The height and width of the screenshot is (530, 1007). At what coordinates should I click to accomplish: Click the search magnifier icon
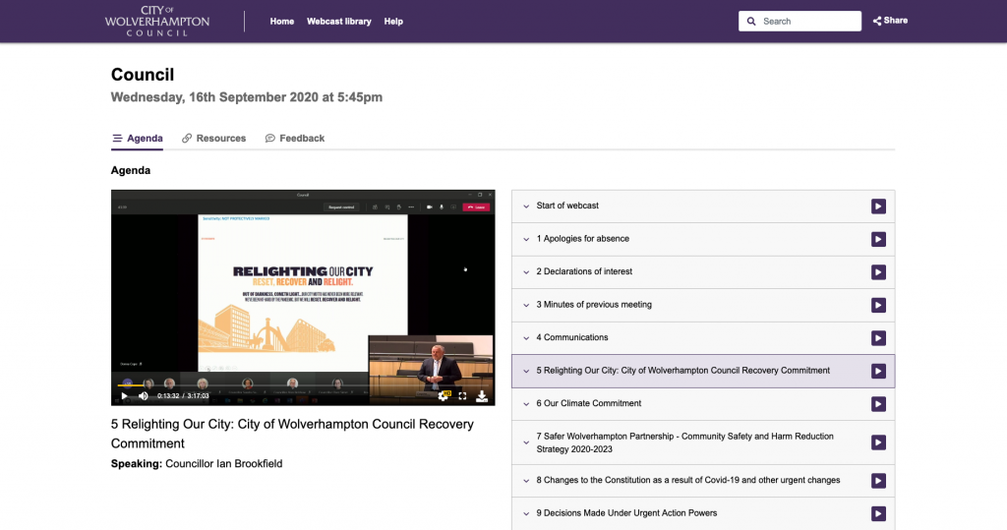(750, 22)
